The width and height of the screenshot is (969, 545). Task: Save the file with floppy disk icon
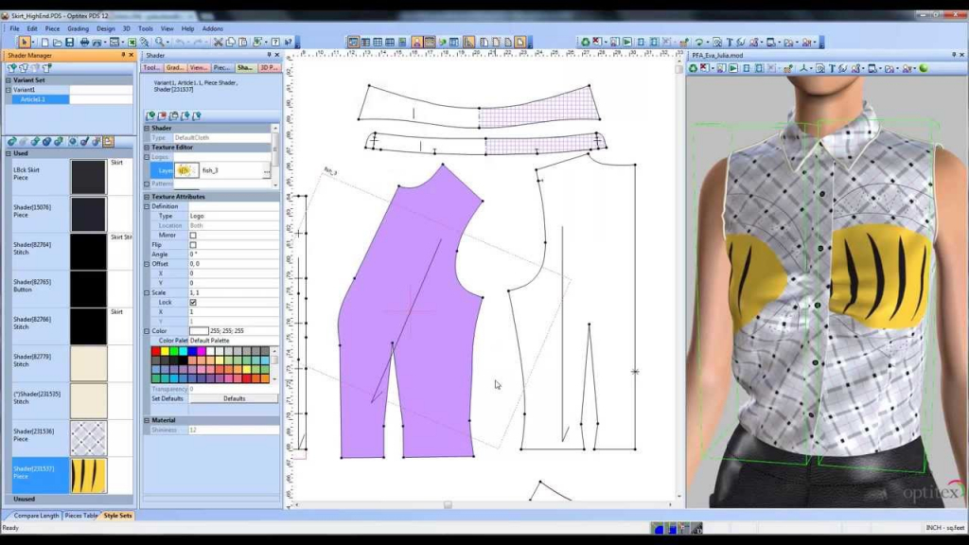[x=70, y=42]
